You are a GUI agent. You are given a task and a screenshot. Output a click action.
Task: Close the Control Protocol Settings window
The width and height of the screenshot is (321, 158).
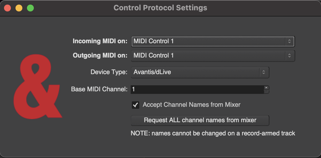tap(7, 8)
